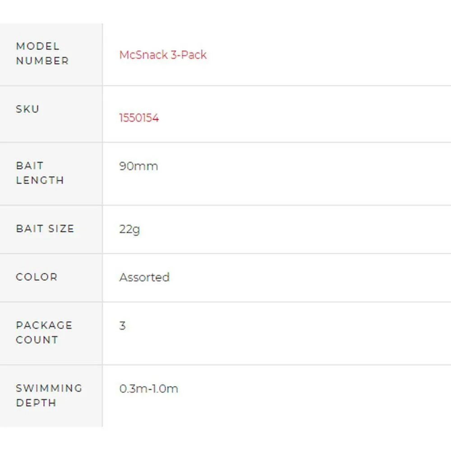Image resolution: width=451 pixels, height=451 pixels.
Task: Click the word NUMBER under MODEL
Action: [x=42, y=61]
